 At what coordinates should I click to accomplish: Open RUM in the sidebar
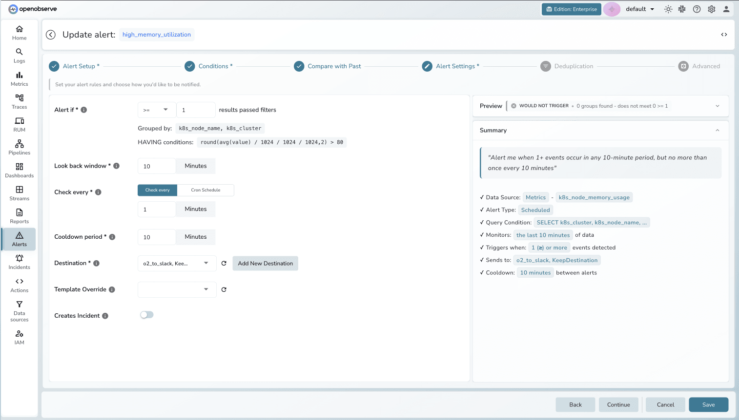19,124
